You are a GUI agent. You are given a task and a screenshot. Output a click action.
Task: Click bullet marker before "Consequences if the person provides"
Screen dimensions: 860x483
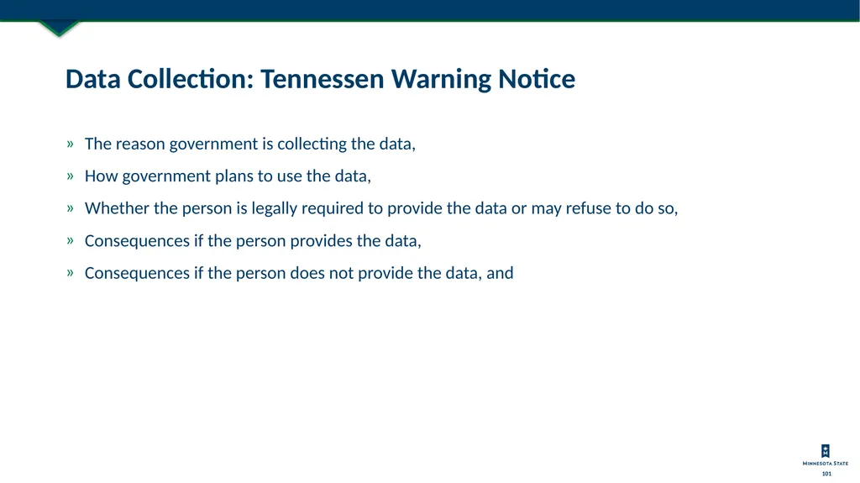[71, 241]
